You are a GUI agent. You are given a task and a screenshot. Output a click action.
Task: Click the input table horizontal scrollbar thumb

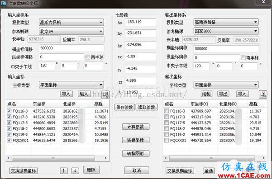click(53, 158)
